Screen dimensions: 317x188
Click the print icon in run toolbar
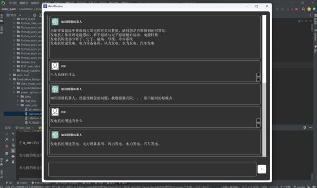(x=13, y=156)
